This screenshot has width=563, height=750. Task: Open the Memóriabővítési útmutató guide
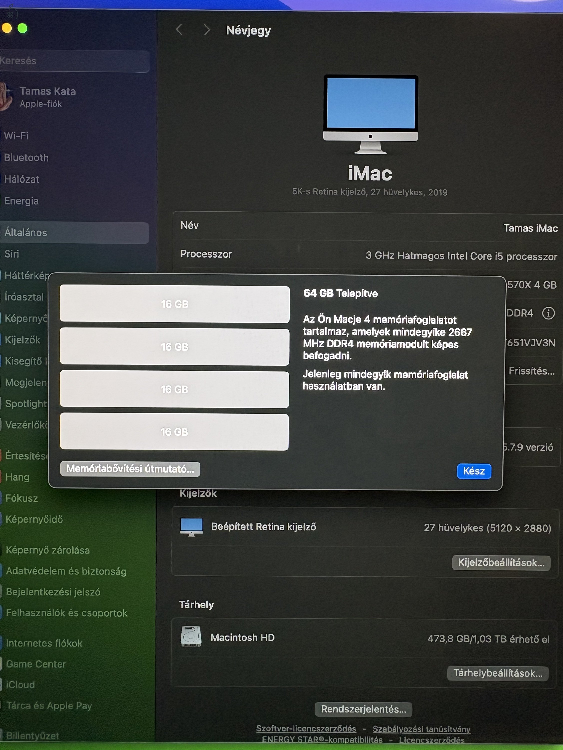[x=130, y=469]
